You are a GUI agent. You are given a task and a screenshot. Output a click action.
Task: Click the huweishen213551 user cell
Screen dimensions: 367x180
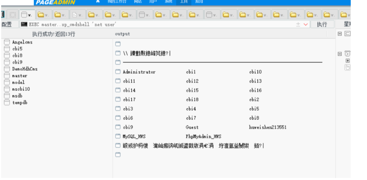coord(268,127)
